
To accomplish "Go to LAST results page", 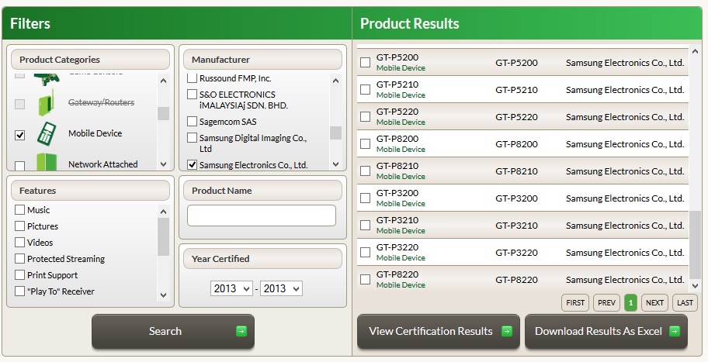I will [x=685, y=303].
